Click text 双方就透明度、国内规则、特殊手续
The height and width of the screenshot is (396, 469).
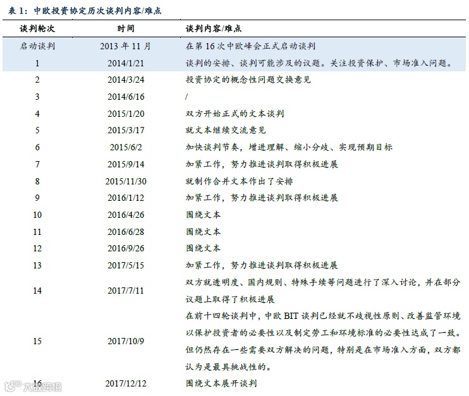pos(257,282)
